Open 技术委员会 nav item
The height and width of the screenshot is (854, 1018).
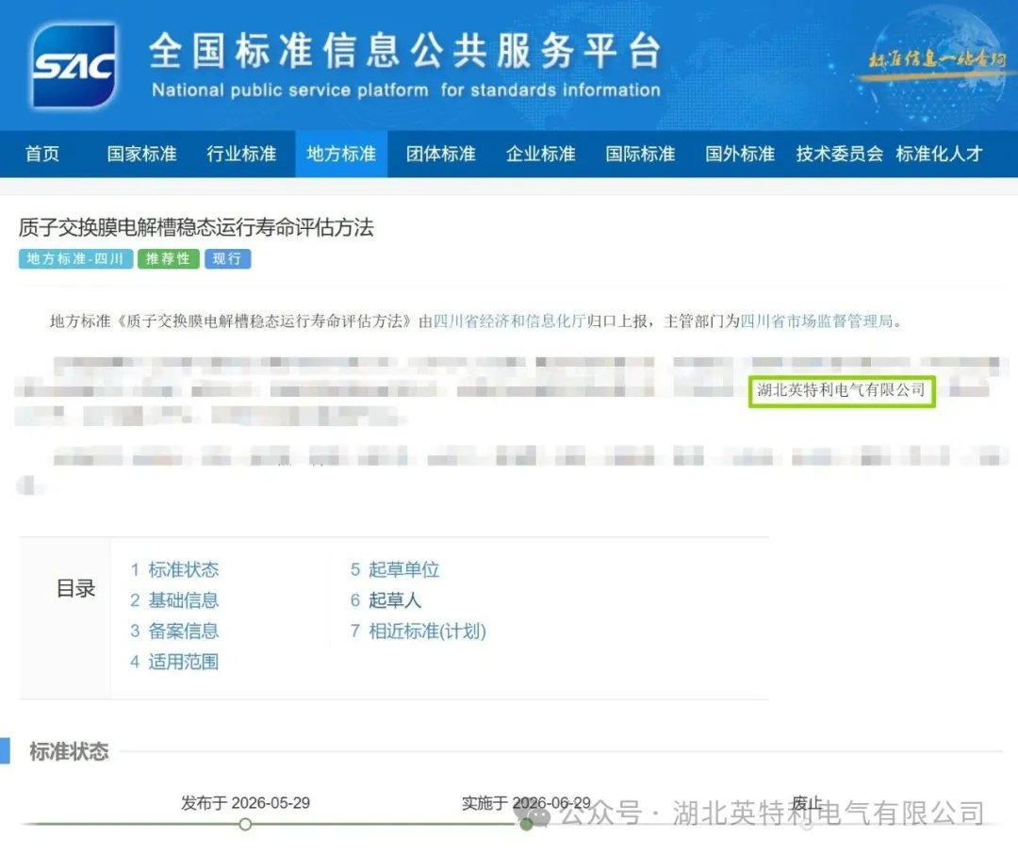(840, 154)
